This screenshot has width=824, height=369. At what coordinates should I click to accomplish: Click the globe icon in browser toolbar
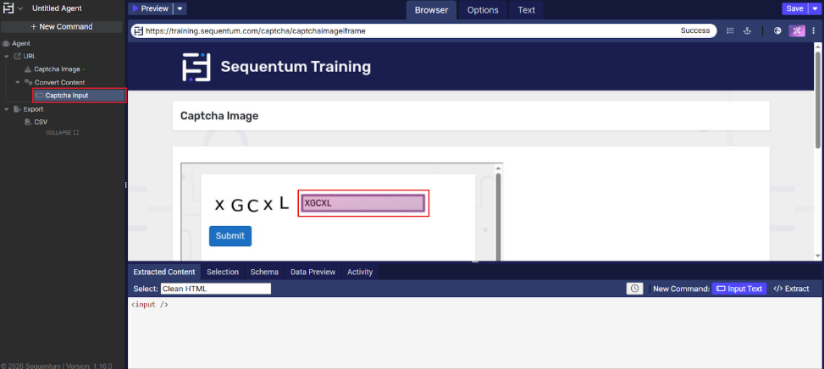coord(777,31)
